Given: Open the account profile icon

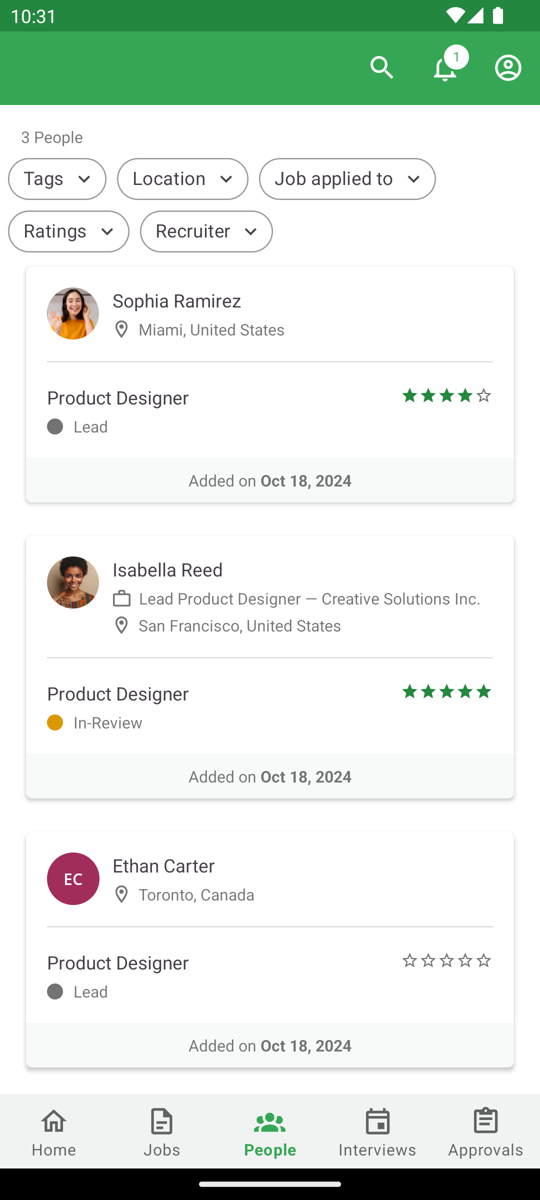Looking at the screenshot, I should 508,67.
